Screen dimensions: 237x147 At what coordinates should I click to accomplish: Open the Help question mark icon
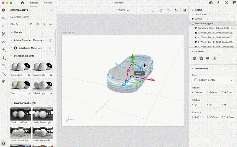pyautogui.click(x=226, y=3)
